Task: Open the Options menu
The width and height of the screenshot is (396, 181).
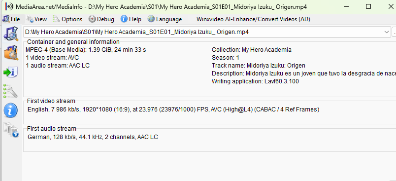Action: (x=67, y=19)
